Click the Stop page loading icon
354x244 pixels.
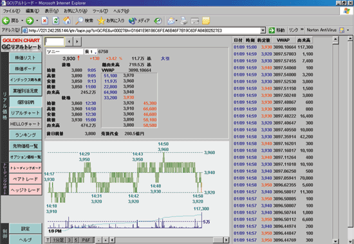coord(45,21)
